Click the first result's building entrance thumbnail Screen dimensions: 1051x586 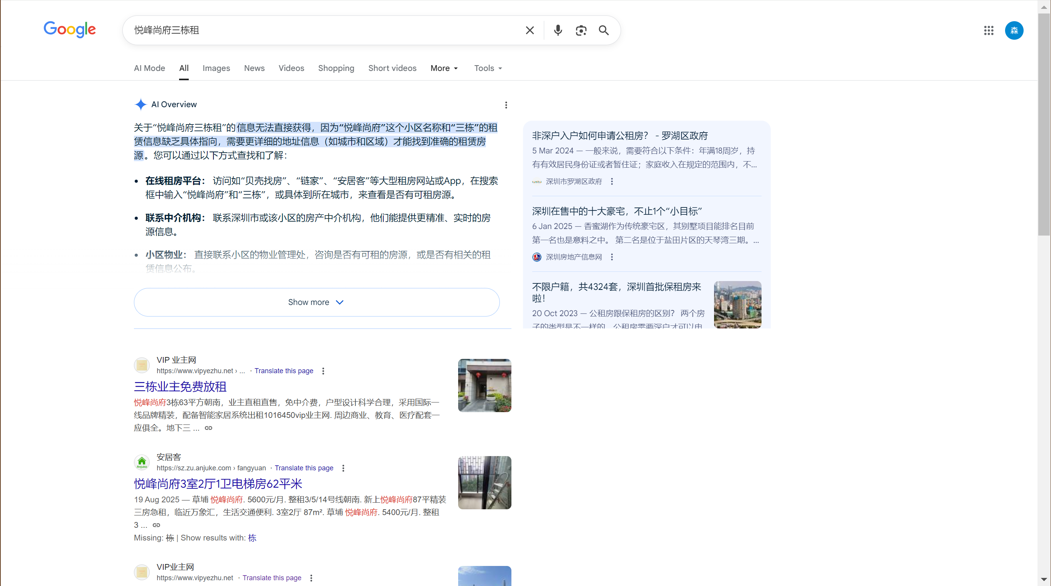coord(484,385)
